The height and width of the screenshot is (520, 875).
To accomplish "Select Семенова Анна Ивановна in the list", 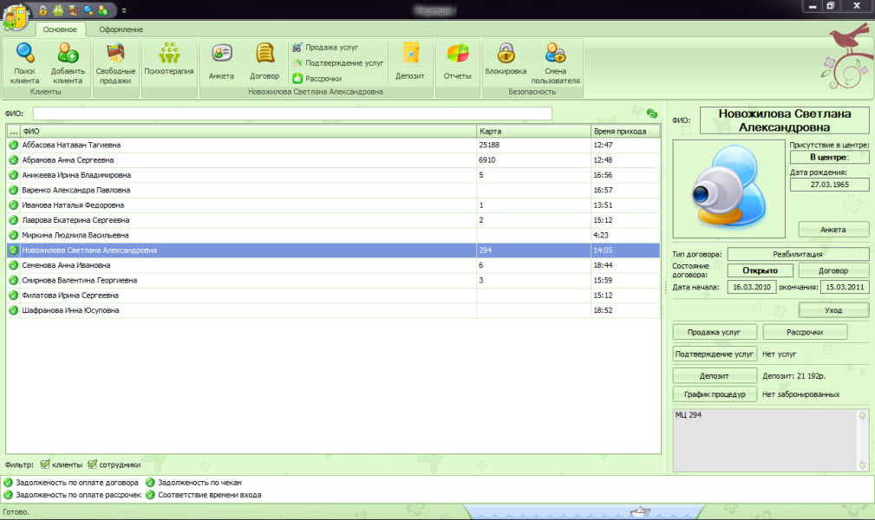I will (67, 265).
